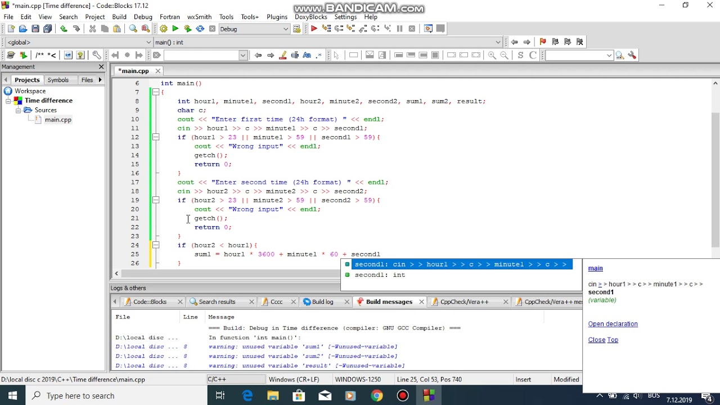Click the Open file folder icon
Viewport: 720px width, 405px height.
click(x=23, y=29)
